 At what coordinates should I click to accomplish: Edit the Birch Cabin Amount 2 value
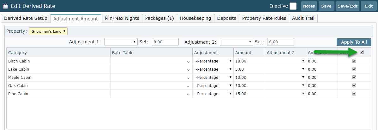[x=322, y=61]
